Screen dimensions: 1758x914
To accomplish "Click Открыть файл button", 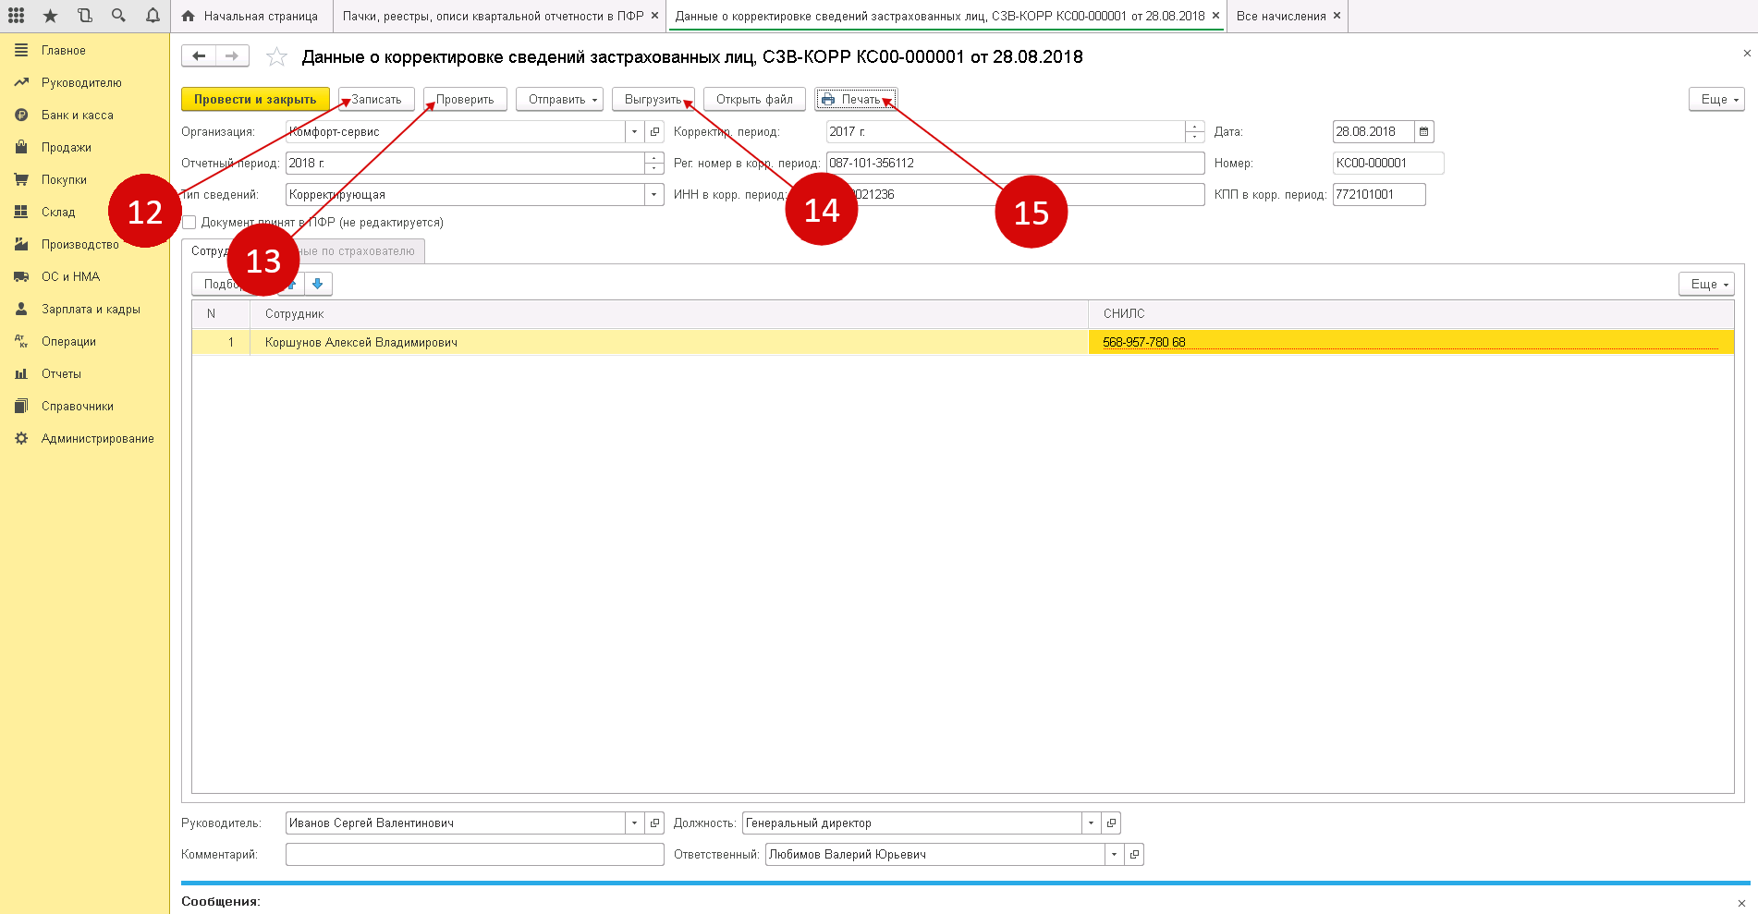I will click(754, 99).
